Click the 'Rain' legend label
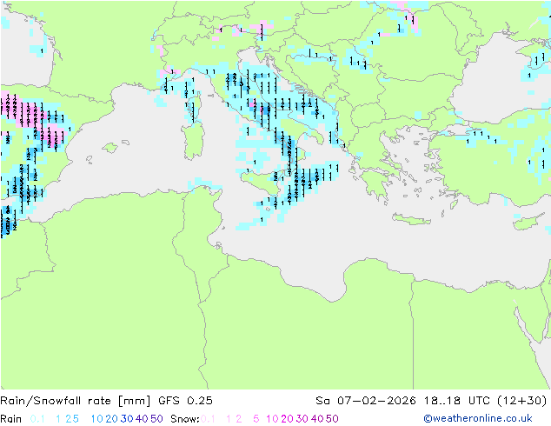This screenshot has height=426, width=551. 11,419
